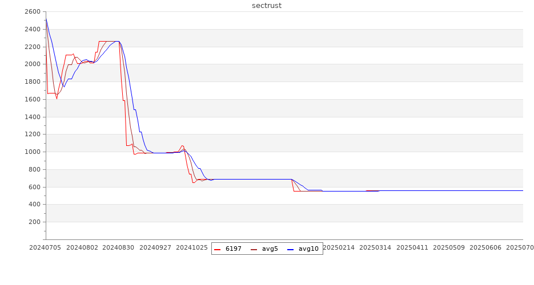
Task: Click the y-axis label 2000
Action: pos(33,64)
